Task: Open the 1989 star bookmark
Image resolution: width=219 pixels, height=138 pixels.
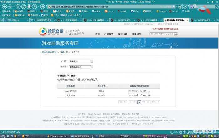Action: [x=162, y=11]
